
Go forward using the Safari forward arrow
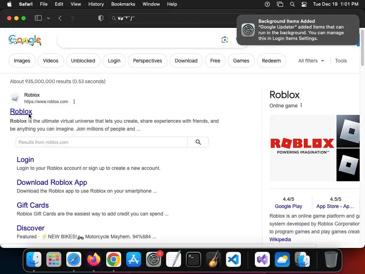(x=72, y=18)
